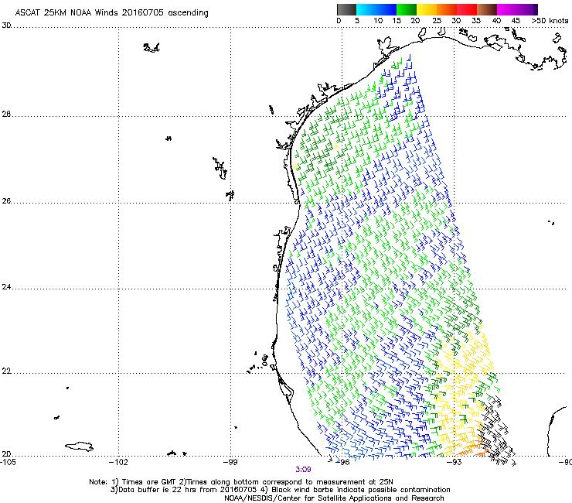
Task: Click the green 15-20 knots legend segment
Action: (x=407, y=9)
